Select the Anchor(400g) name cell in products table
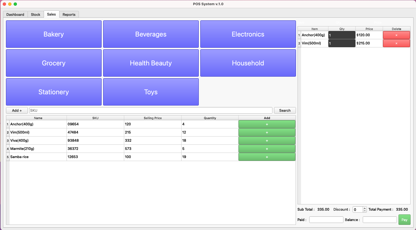The image size is (416, 230). [38, 124]
